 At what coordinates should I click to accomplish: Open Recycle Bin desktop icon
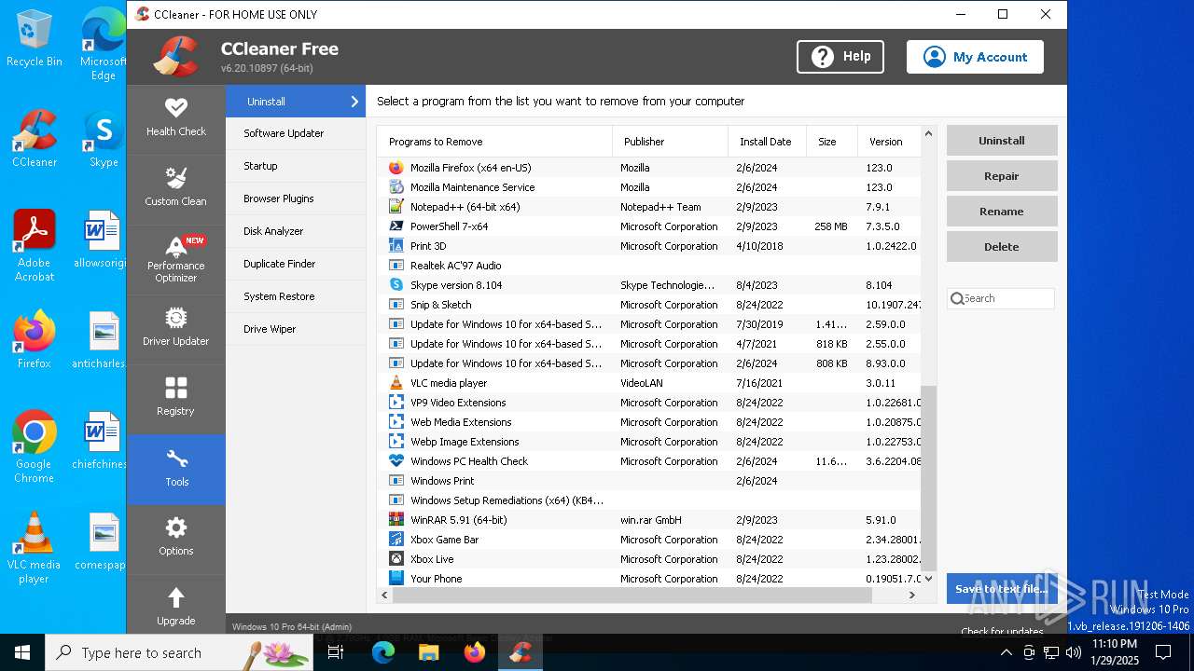coord(35,39)
